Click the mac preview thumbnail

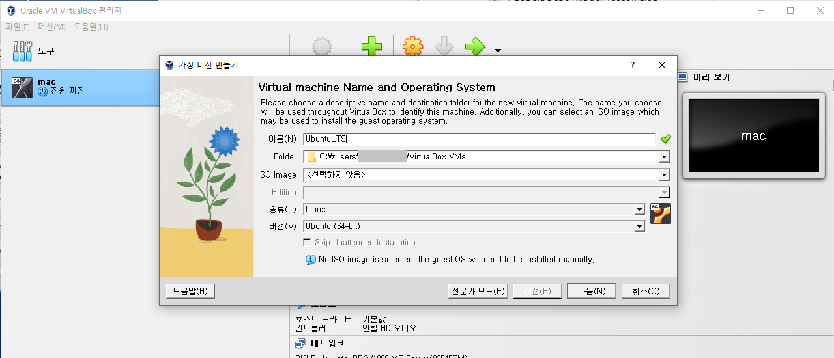[x=754, y=136]
